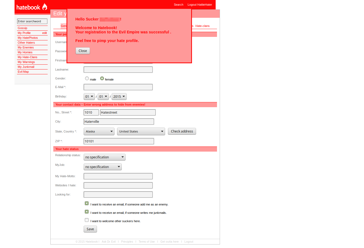The height and width of the screenshot is (248, 364).
Task: Expand the Relationship status dropdown
Action: [104, 157]
